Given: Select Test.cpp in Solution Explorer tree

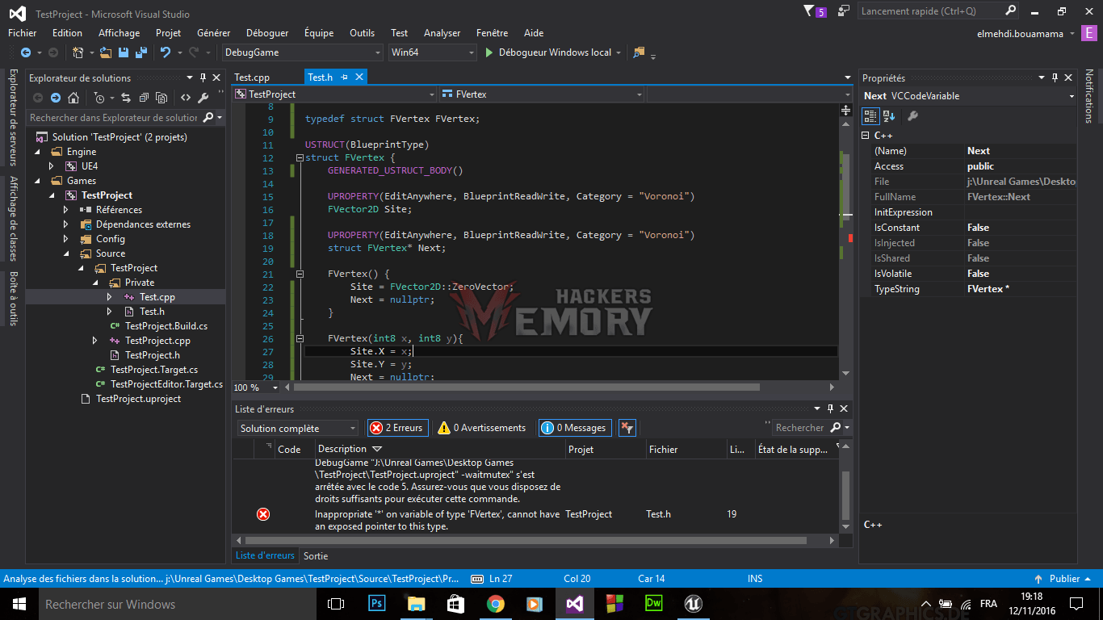Looking at the screenshot, I should pos(157,297).
